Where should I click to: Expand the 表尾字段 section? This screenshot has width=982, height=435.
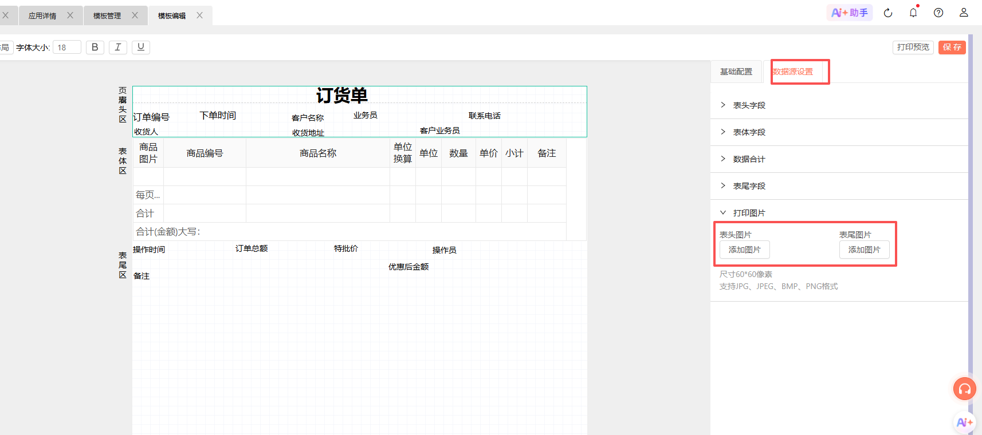click(839, 186)
